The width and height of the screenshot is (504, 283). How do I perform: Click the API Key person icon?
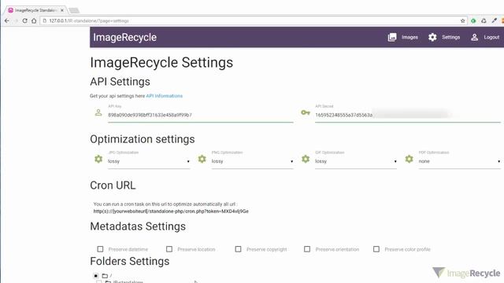[x=98, y=112]
